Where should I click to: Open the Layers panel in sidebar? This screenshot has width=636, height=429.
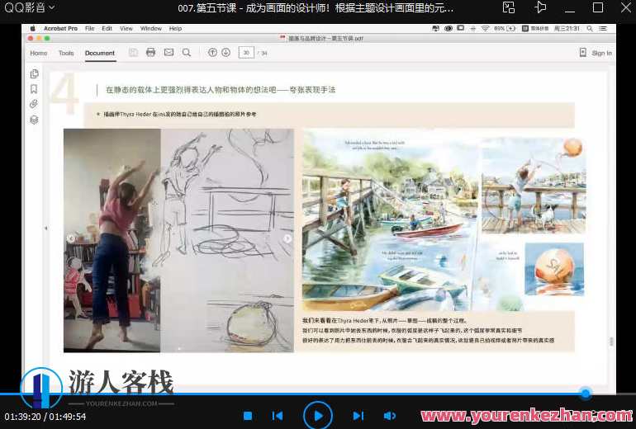34,120
